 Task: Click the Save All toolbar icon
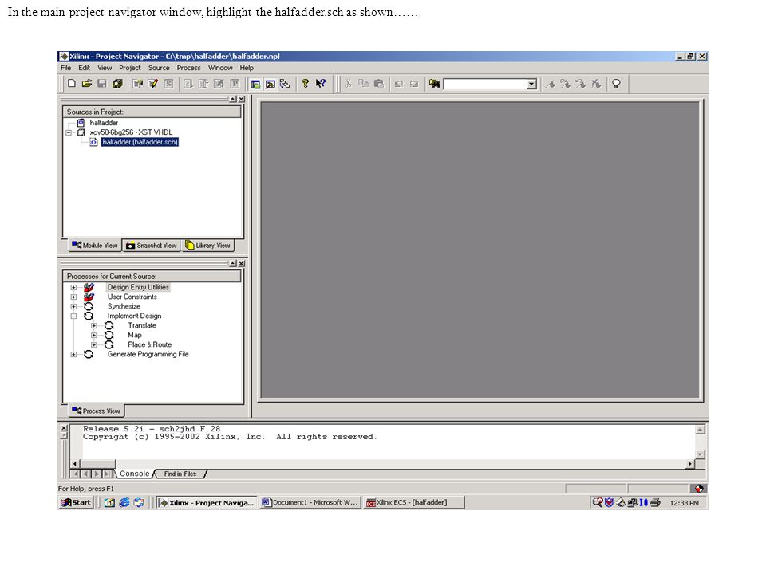pyautogui.click(x=117, y=84)
